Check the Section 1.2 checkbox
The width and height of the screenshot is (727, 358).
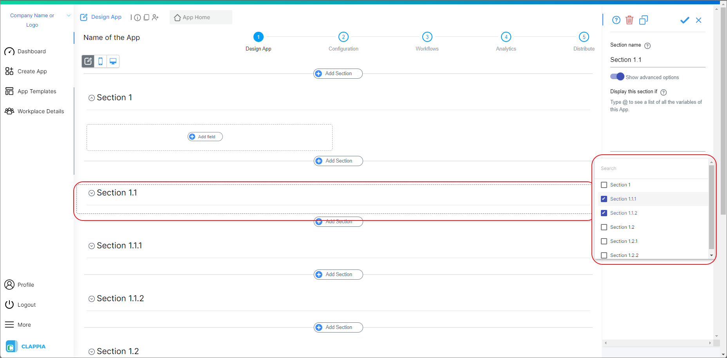click(x=604, y=227)
